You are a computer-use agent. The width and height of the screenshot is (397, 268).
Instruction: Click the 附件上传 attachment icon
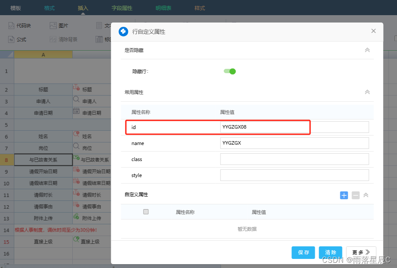[76, 216]
